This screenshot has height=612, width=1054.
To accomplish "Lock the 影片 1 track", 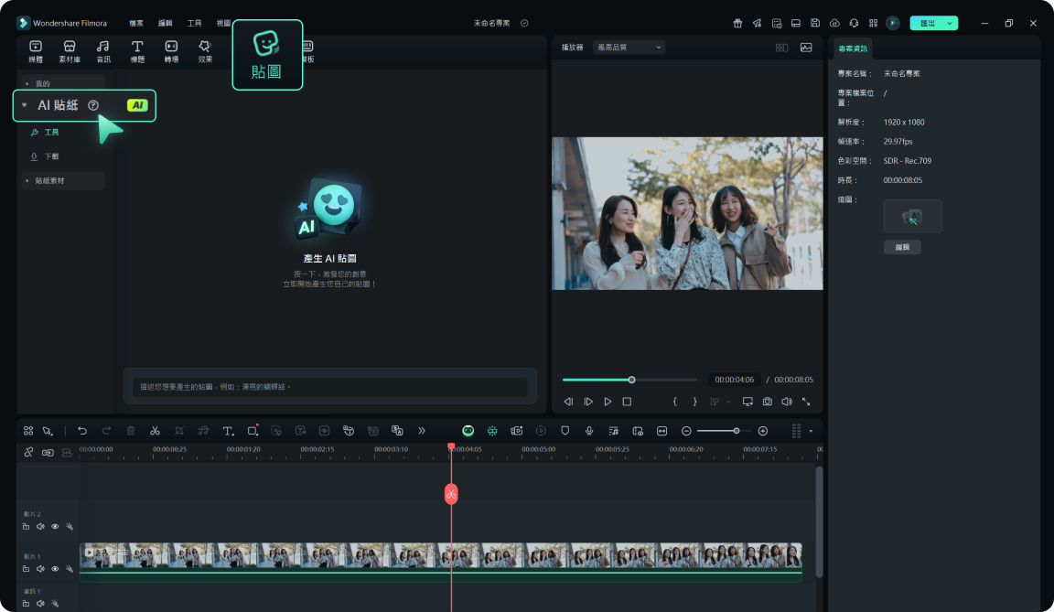I will coord(26,569).
